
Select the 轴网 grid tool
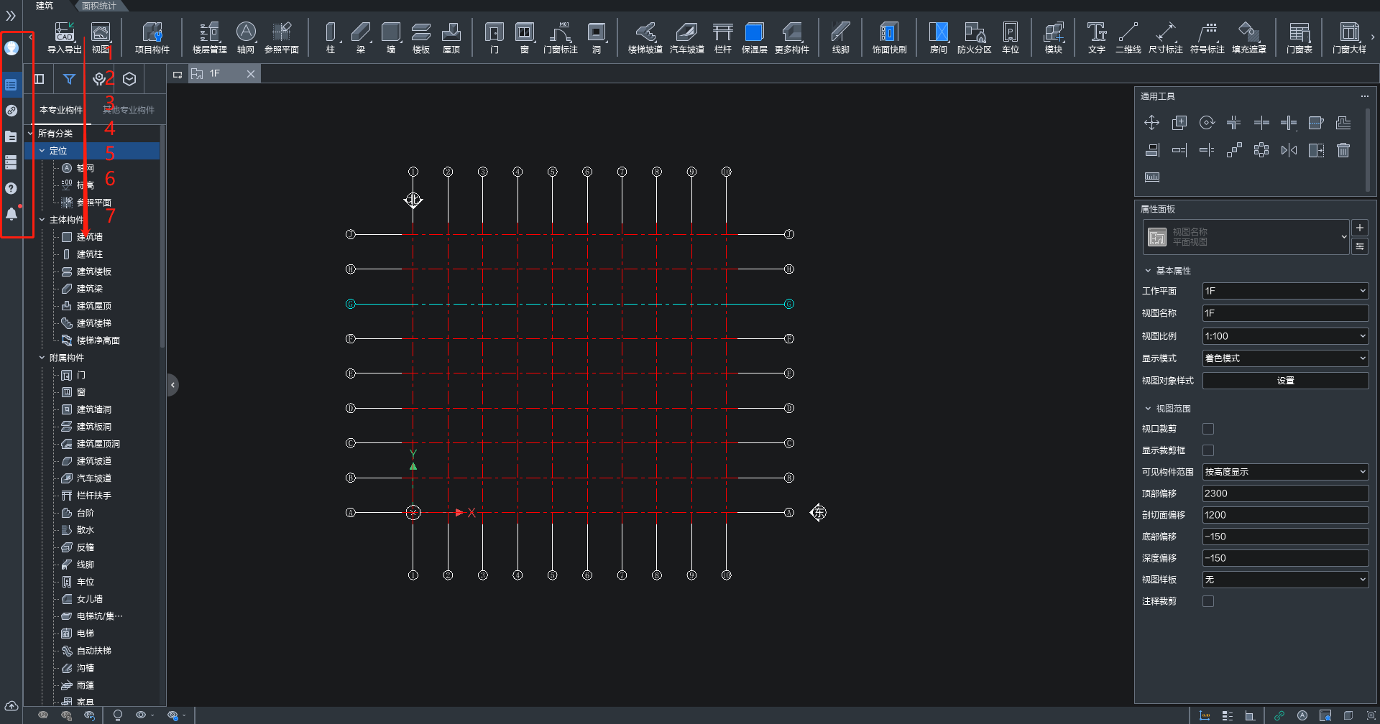(x=246, y=37)
